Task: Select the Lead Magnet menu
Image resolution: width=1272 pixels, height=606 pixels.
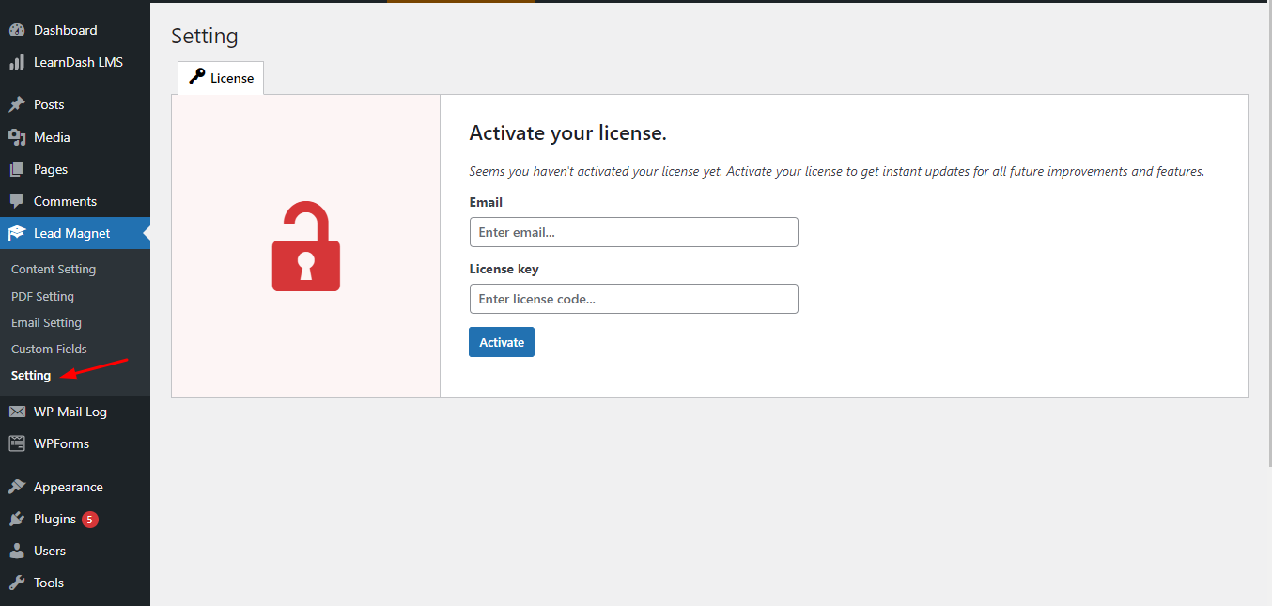Action: [75, 234]
